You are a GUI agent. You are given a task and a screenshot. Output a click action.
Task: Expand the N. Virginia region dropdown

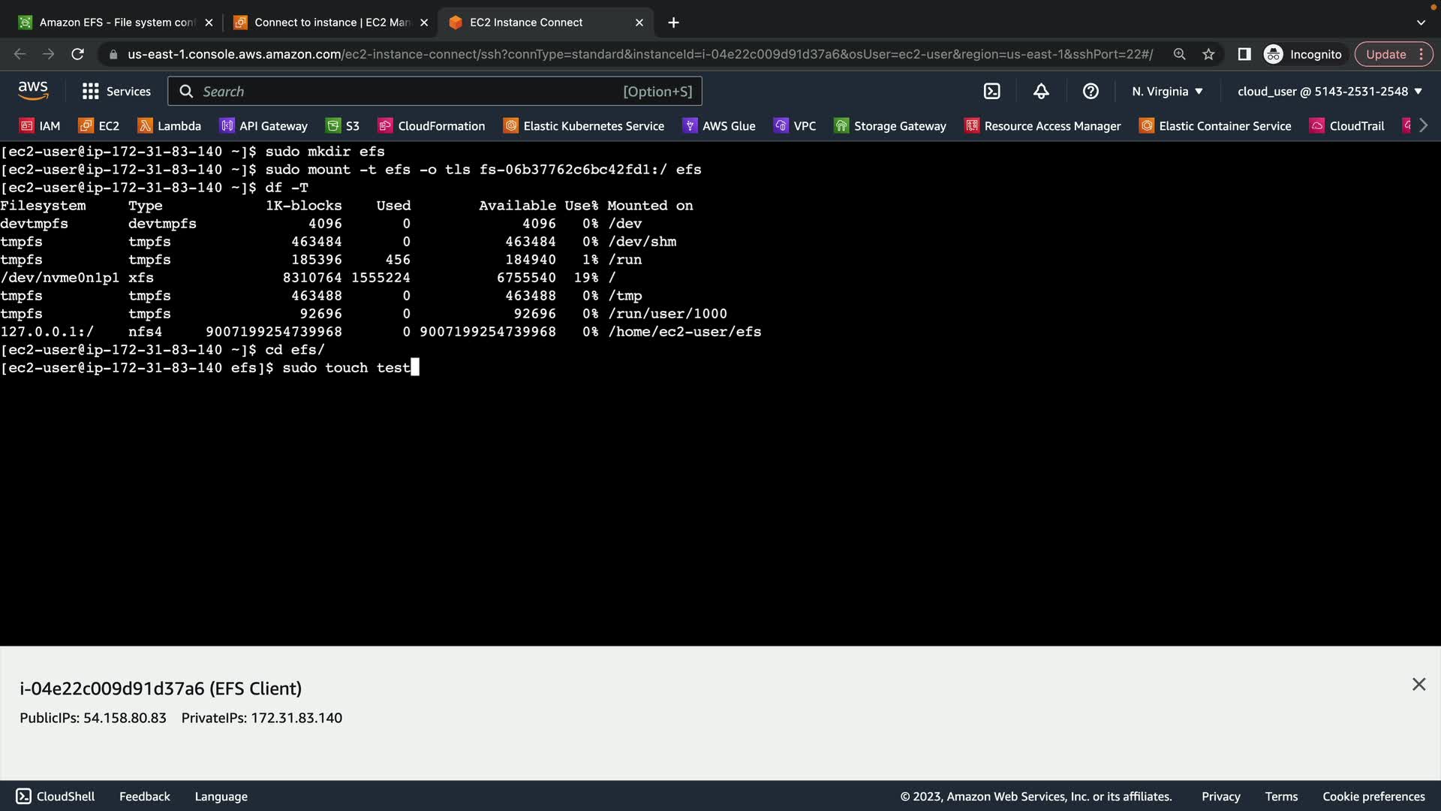pyautogui.click(x=1167, y=91)
